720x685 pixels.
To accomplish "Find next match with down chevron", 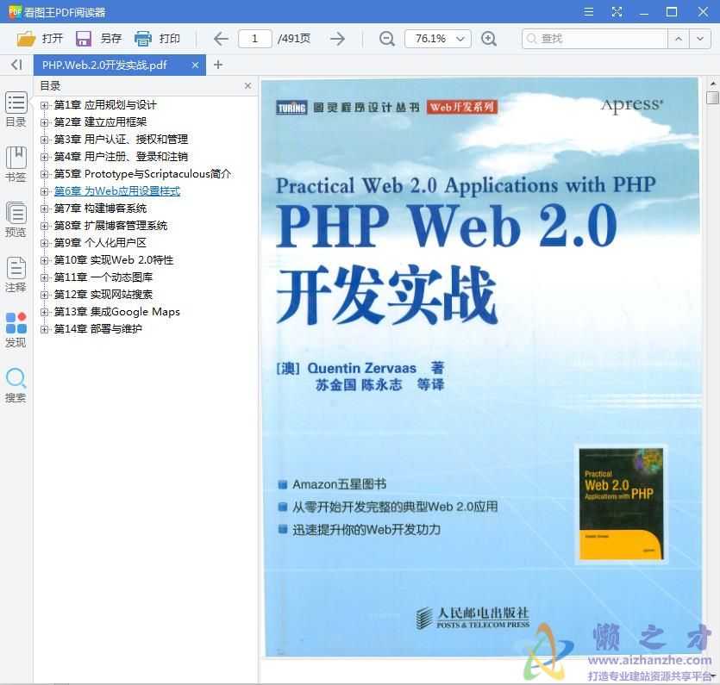I will [x=700, y=39].
